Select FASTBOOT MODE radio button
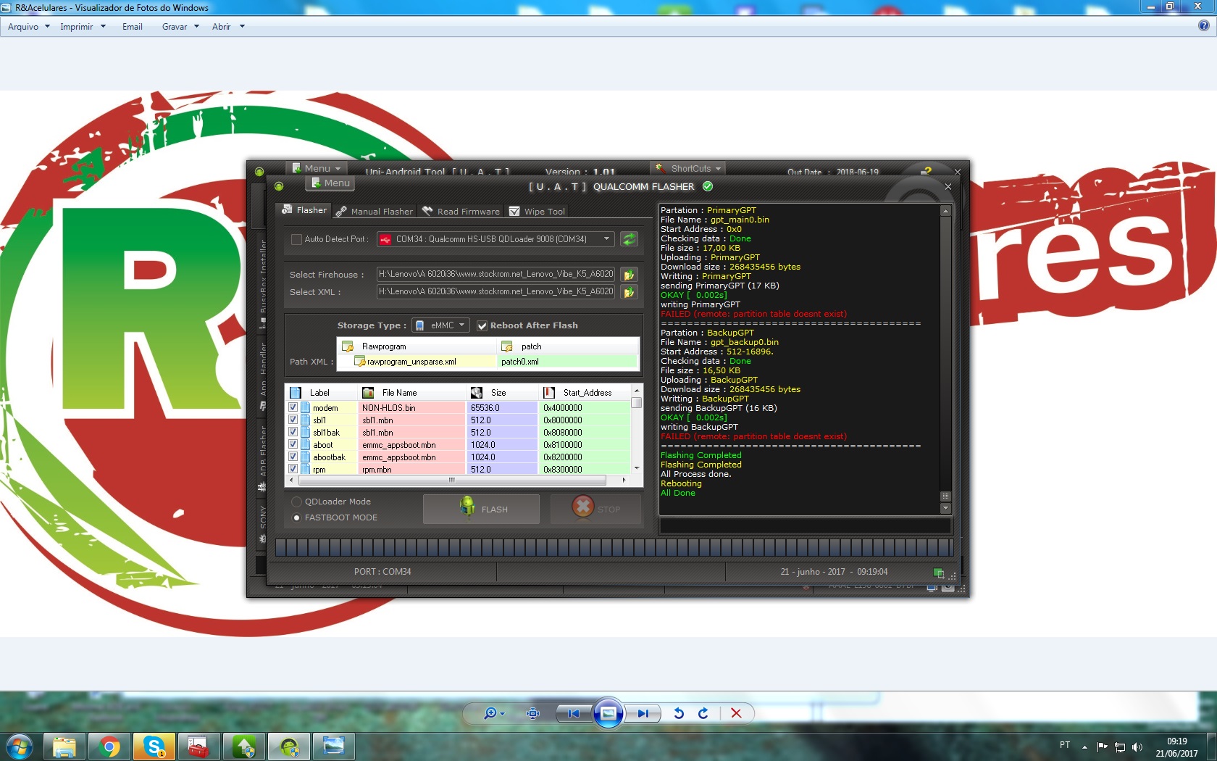The image size is (1217, 761). point(296,517)
